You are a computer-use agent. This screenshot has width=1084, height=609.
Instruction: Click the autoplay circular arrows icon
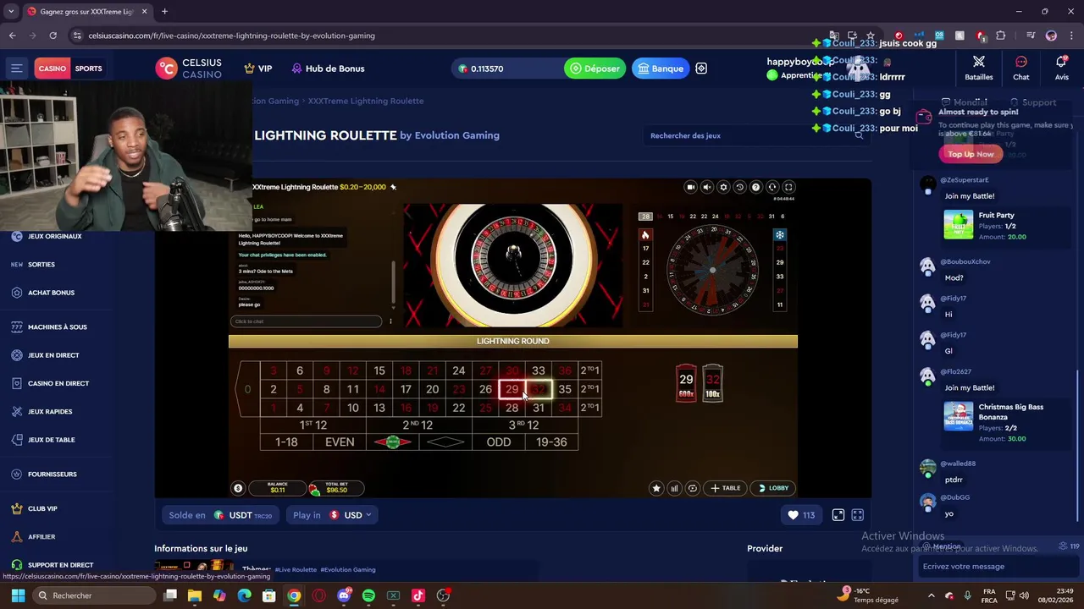coord(692,488)
